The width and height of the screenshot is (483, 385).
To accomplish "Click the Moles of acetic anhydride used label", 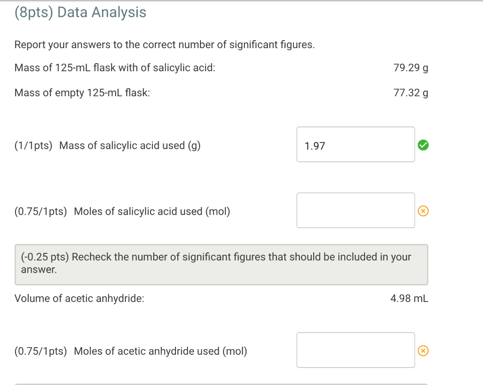I will [160, 351].
